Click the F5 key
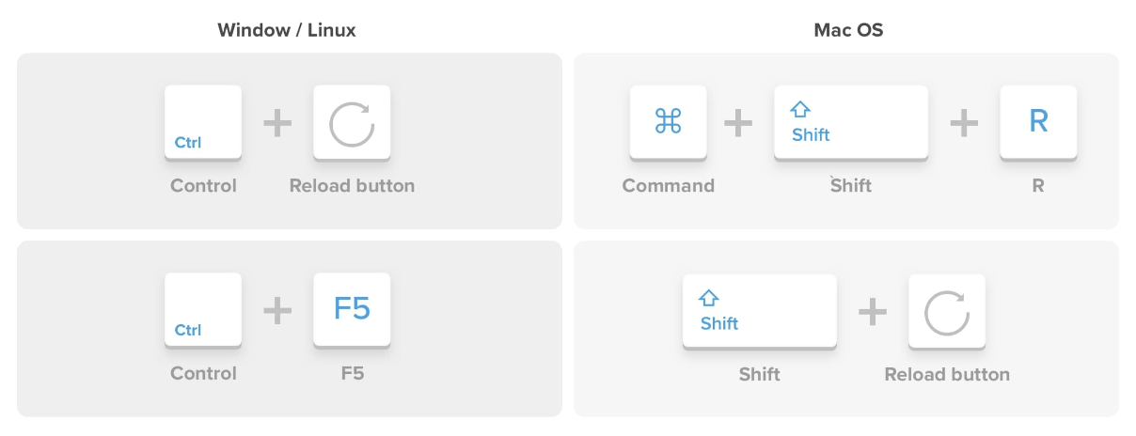 [352, 311]
